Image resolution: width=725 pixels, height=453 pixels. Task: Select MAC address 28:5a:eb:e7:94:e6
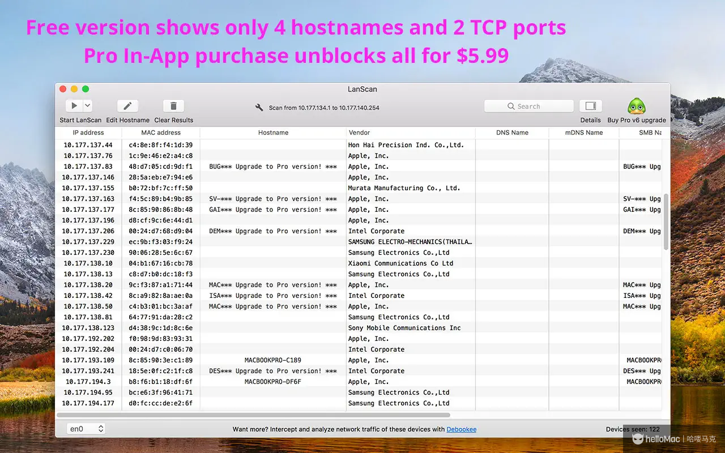pyautogui.click(x=161, y=177)
